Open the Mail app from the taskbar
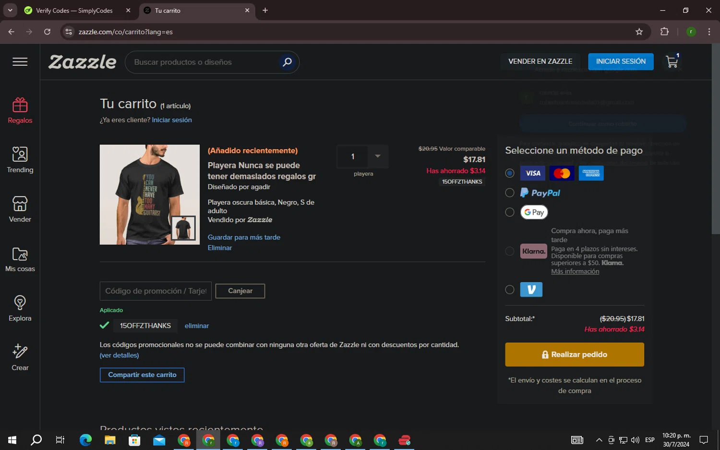720x450 pixels. click(x=159, y=440)
